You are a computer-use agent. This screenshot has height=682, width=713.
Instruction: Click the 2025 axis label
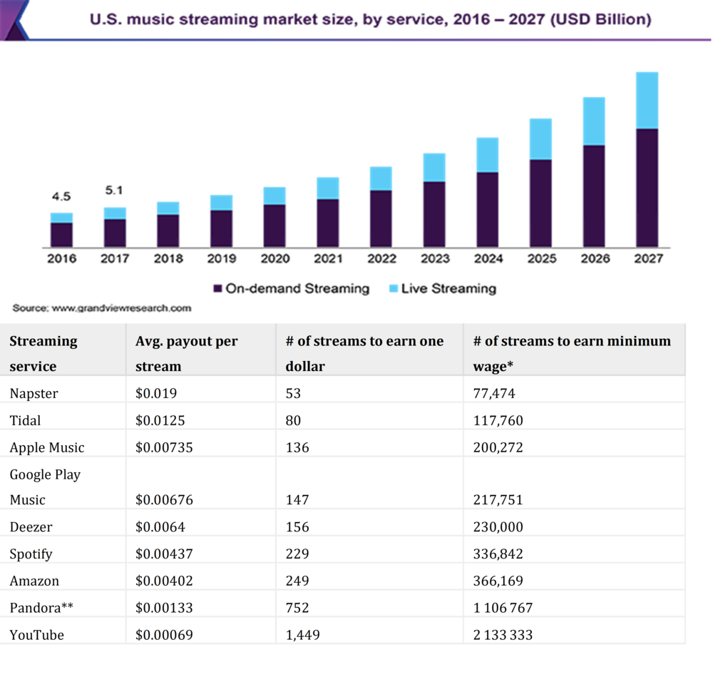[542, 258]
